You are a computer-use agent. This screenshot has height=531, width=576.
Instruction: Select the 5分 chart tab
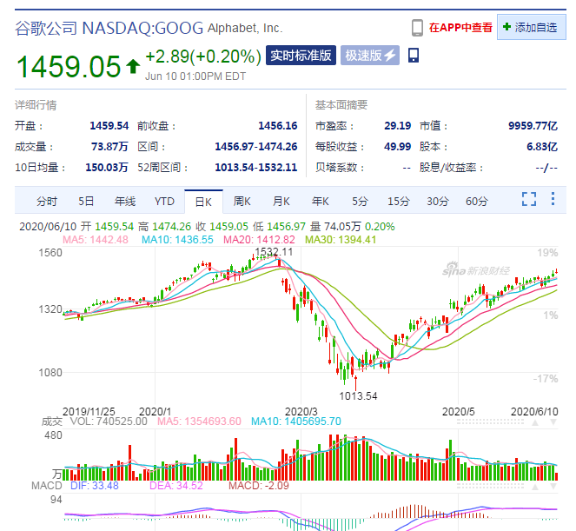point(360,202)
